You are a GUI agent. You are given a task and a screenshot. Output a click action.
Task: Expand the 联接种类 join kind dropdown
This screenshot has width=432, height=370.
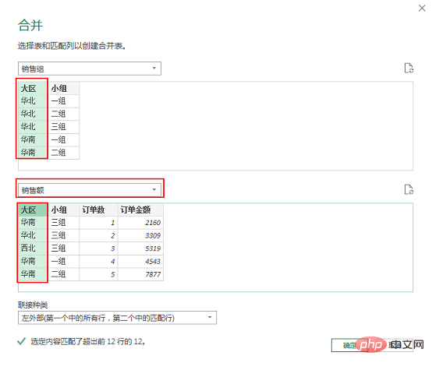point(118,318)
